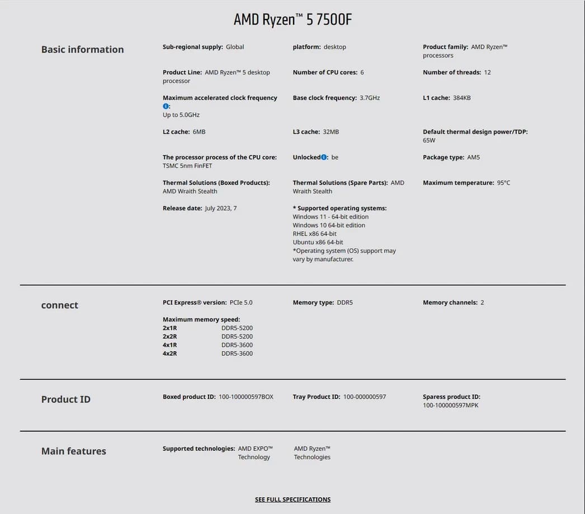Click the Product ID section heading

pos(65,399)
